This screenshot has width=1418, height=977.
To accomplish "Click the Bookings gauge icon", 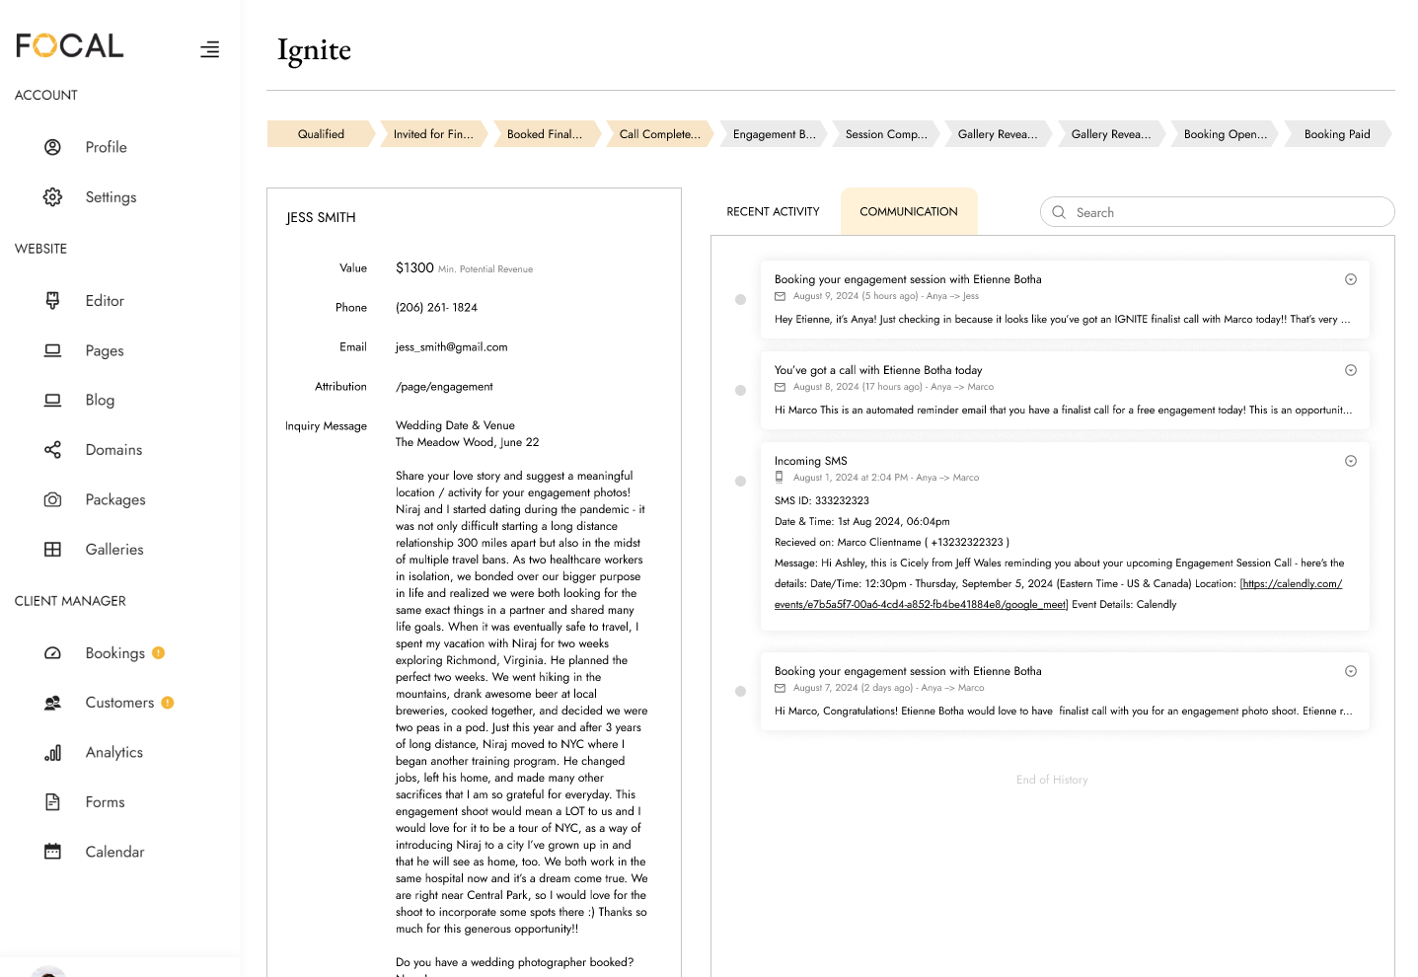I will [52, 653].
